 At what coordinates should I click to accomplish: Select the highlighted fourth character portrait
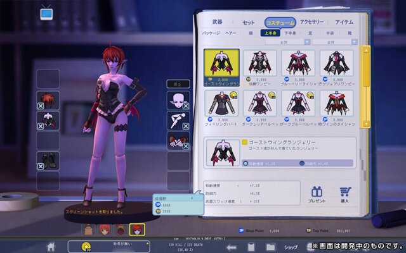(x=137, y=229)
